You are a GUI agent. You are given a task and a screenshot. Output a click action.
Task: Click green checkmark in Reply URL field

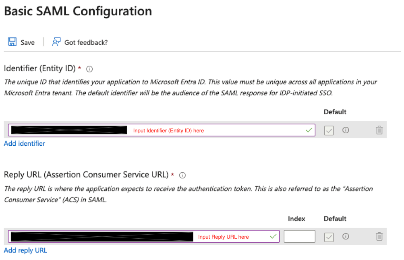(x=273, y=236)
